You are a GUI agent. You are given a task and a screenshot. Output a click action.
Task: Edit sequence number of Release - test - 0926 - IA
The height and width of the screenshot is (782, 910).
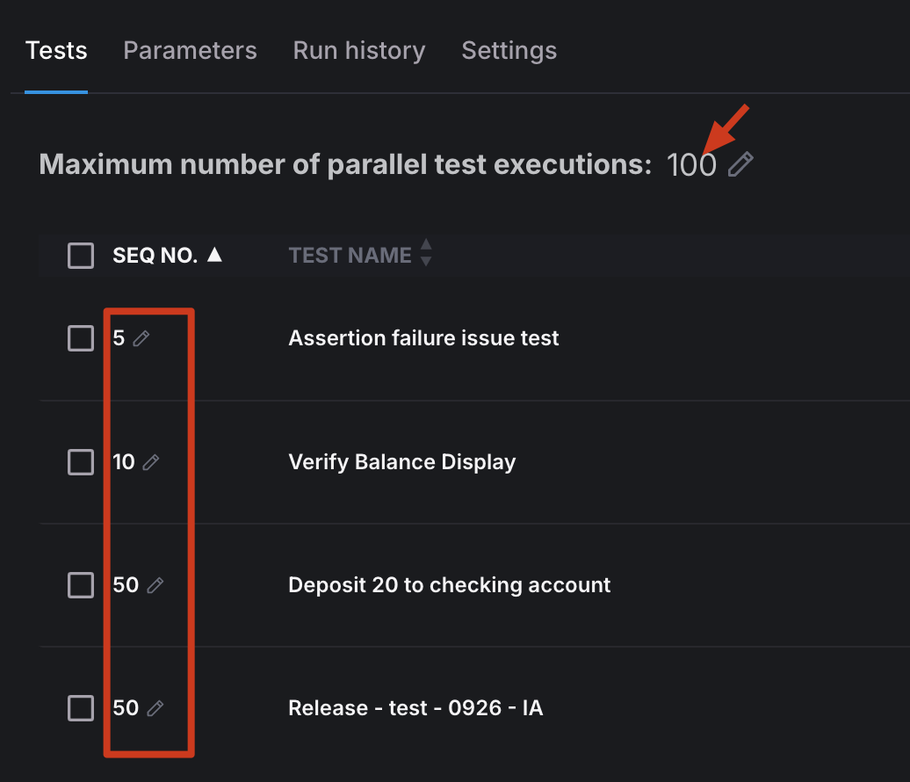(x=156, y=707)
